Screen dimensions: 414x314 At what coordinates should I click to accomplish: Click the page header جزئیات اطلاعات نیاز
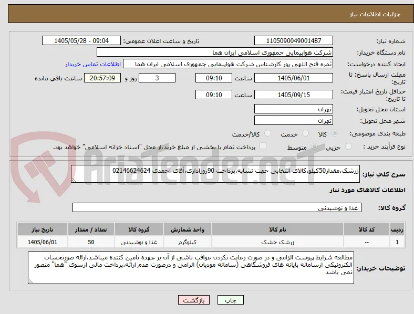point(375,14)
